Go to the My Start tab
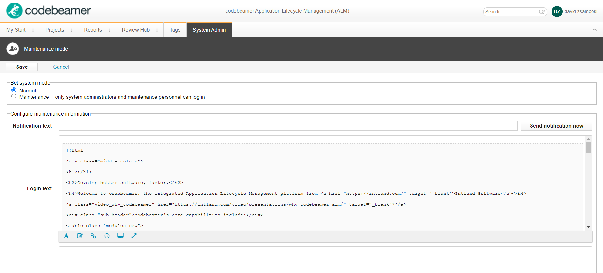The width and height of the screenshot is (603, 273). (x=16, y=30)
